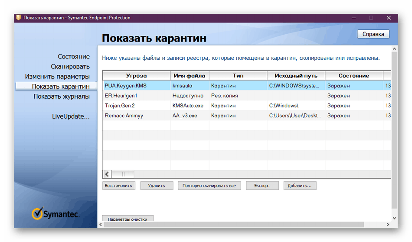Go to Изменить параметры
Image resolution: width=412 pixels, height=242 pixels.
click(57, 77)
